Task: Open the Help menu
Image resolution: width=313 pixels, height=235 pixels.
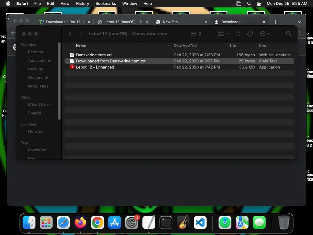Action: click(147, 3)
